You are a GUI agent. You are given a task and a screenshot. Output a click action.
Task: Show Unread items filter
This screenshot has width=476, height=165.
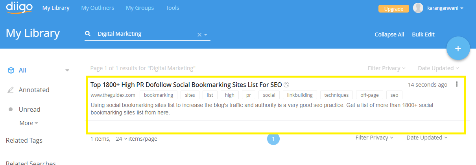click(x=30, y=109)
